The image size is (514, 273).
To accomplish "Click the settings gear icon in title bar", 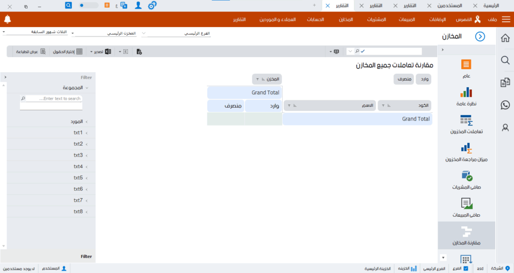I will [152, 6].
